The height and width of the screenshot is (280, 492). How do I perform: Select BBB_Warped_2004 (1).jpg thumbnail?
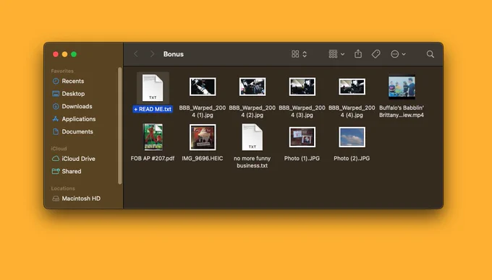[x=203, y=87]
